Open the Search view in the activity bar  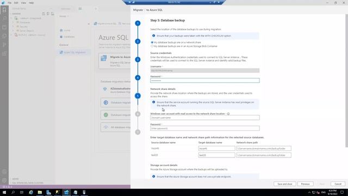tap(4, 19)
